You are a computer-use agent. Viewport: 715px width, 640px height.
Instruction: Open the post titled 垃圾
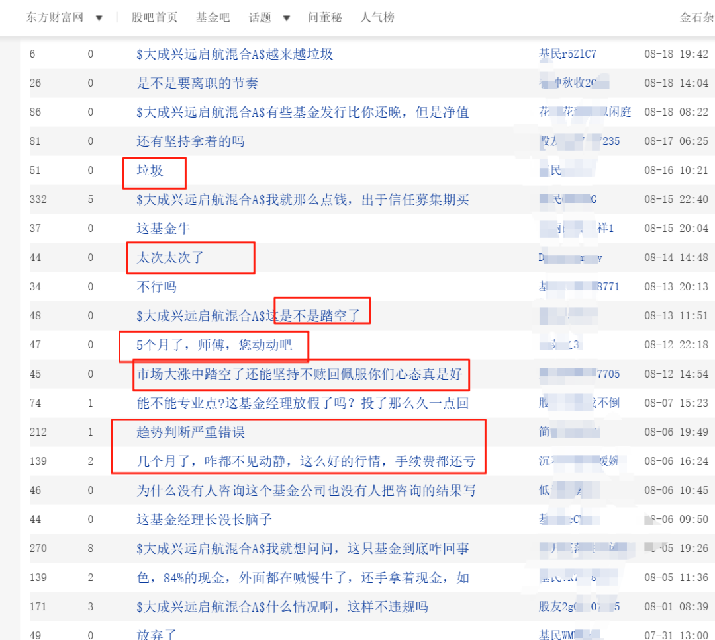[x=150, y=171]
